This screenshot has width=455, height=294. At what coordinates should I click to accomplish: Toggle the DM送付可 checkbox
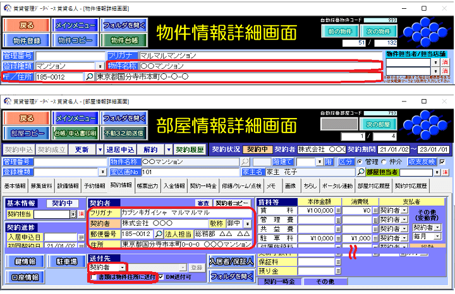[161, 277]
